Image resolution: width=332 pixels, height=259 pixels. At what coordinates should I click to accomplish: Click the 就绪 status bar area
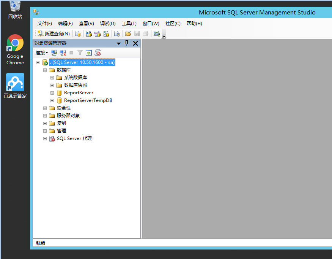40,243
